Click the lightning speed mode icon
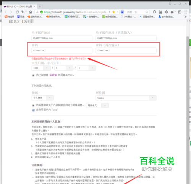The height and width of the screenshot is (184, 191). [x=109, y=12]
